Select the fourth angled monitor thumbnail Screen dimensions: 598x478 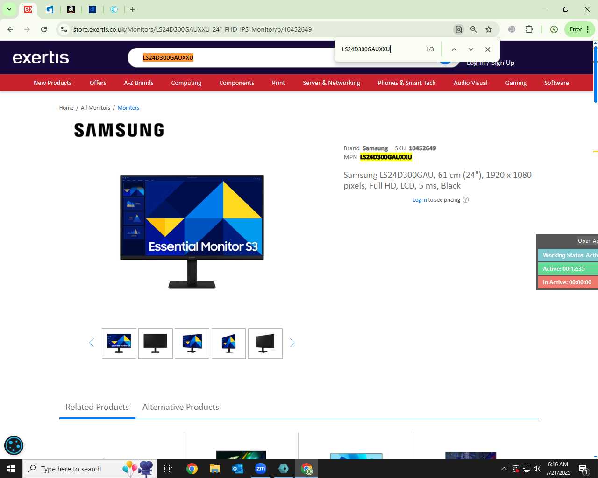tap(228, 343)
